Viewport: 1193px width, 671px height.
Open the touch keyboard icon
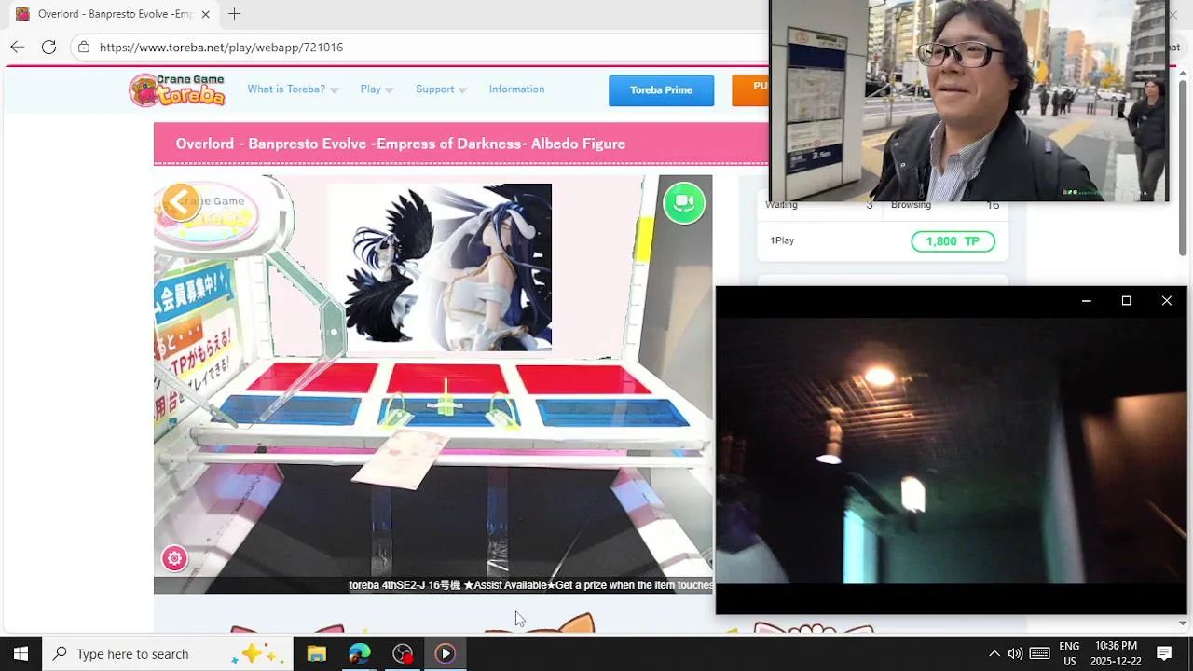click(x=1040, y=653)
